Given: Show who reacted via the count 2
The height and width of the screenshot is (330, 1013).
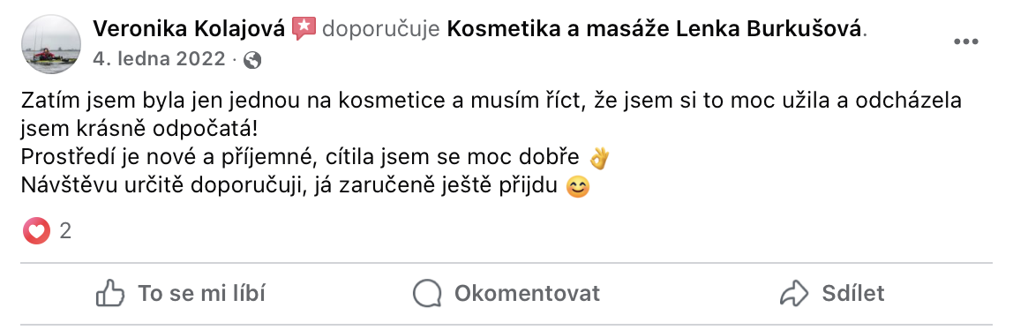Looking at the screenshot, I should click(65, 230).
